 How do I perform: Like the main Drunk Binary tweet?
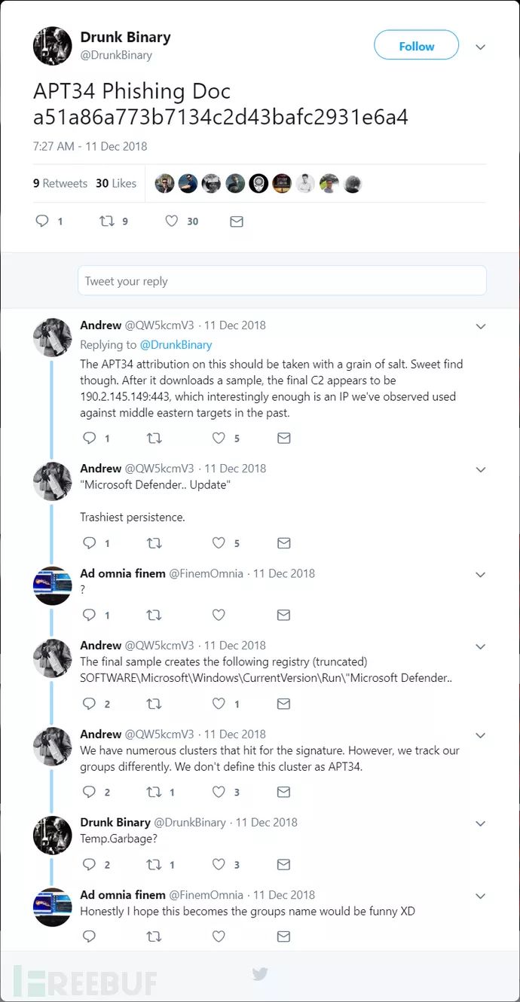172,221
